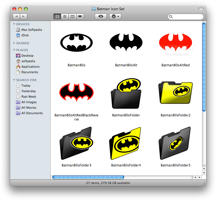Toggle the toolbar pill button

click(201, 9)
